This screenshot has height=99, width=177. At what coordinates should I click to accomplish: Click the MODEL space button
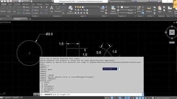coord(107,98)
